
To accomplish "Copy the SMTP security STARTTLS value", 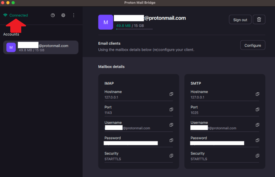I will coord(257,156).
